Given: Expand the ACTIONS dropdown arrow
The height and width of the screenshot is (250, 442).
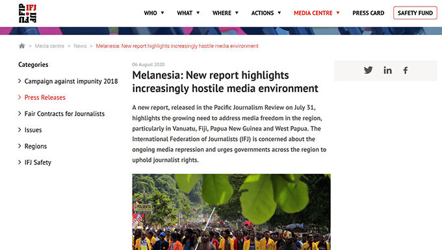Looking at the screenshot, I should [279, 13].
